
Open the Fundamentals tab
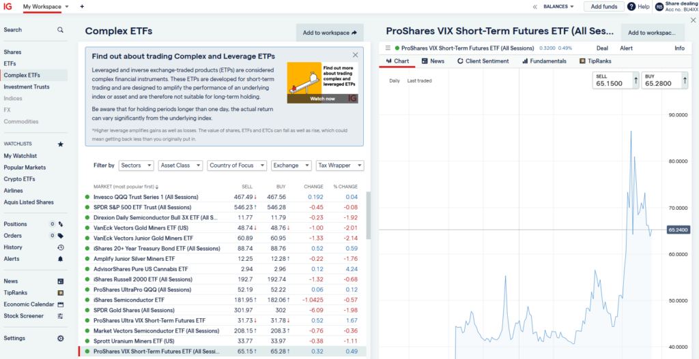point(544,61)
